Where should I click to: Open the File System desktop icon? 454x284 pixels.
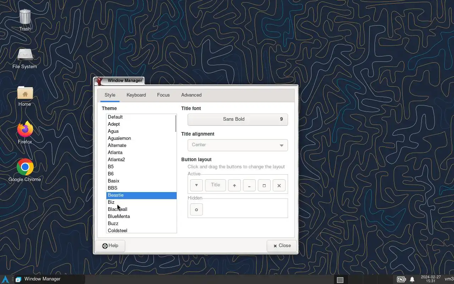[25, 58]
